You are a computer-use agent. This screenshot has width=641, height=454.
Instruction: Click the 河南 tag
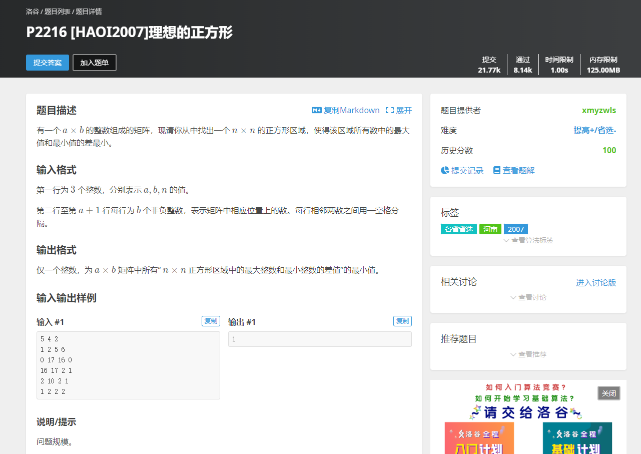pyautogui.click(x=490, y=229)
